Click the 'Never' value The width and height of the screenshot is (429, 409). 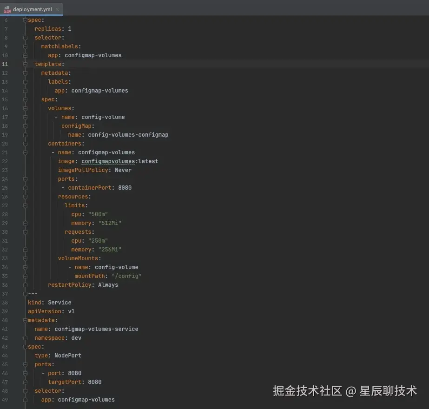tap(123, 170)
